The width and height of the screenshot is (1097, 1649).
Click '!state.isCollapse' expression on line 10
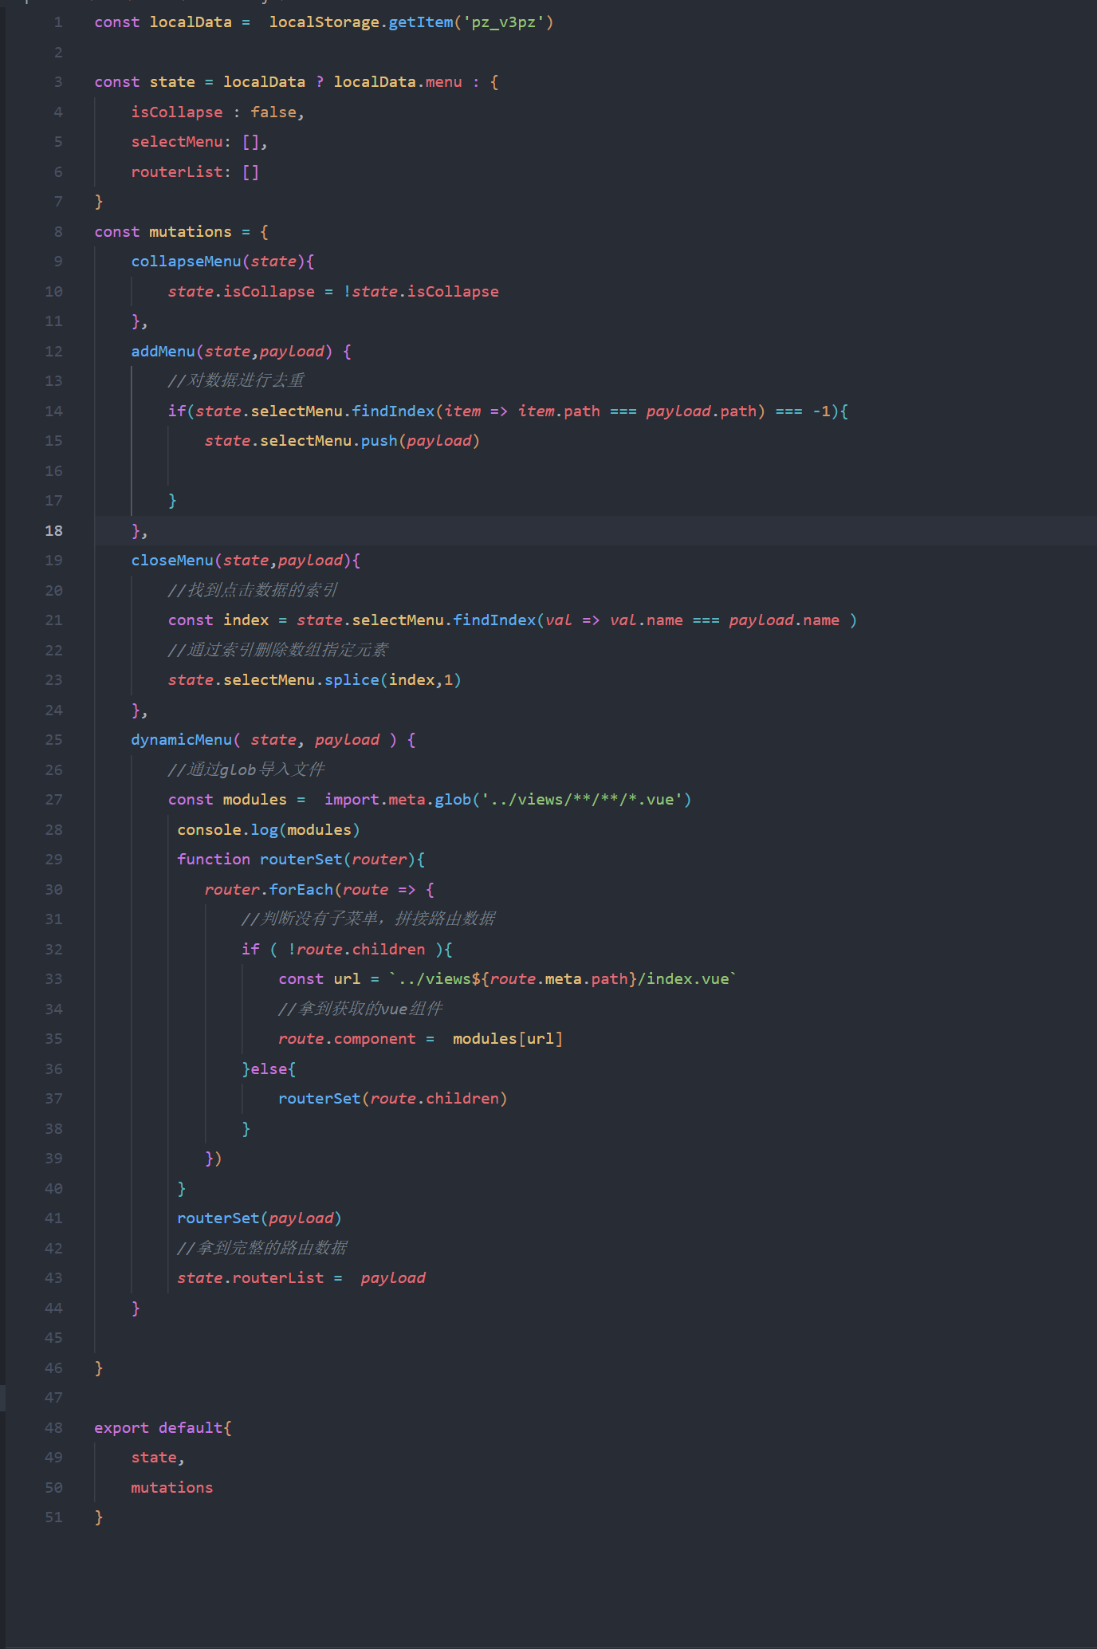coord(421,292)
